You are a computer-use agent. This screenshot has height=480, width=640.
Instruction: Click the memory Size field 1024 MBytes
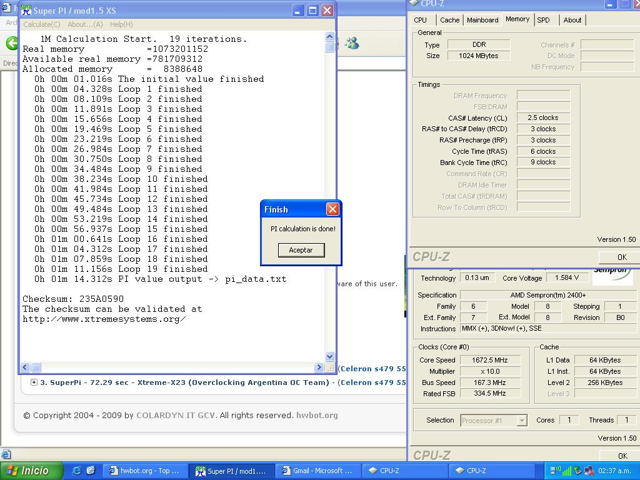(479, 56)
